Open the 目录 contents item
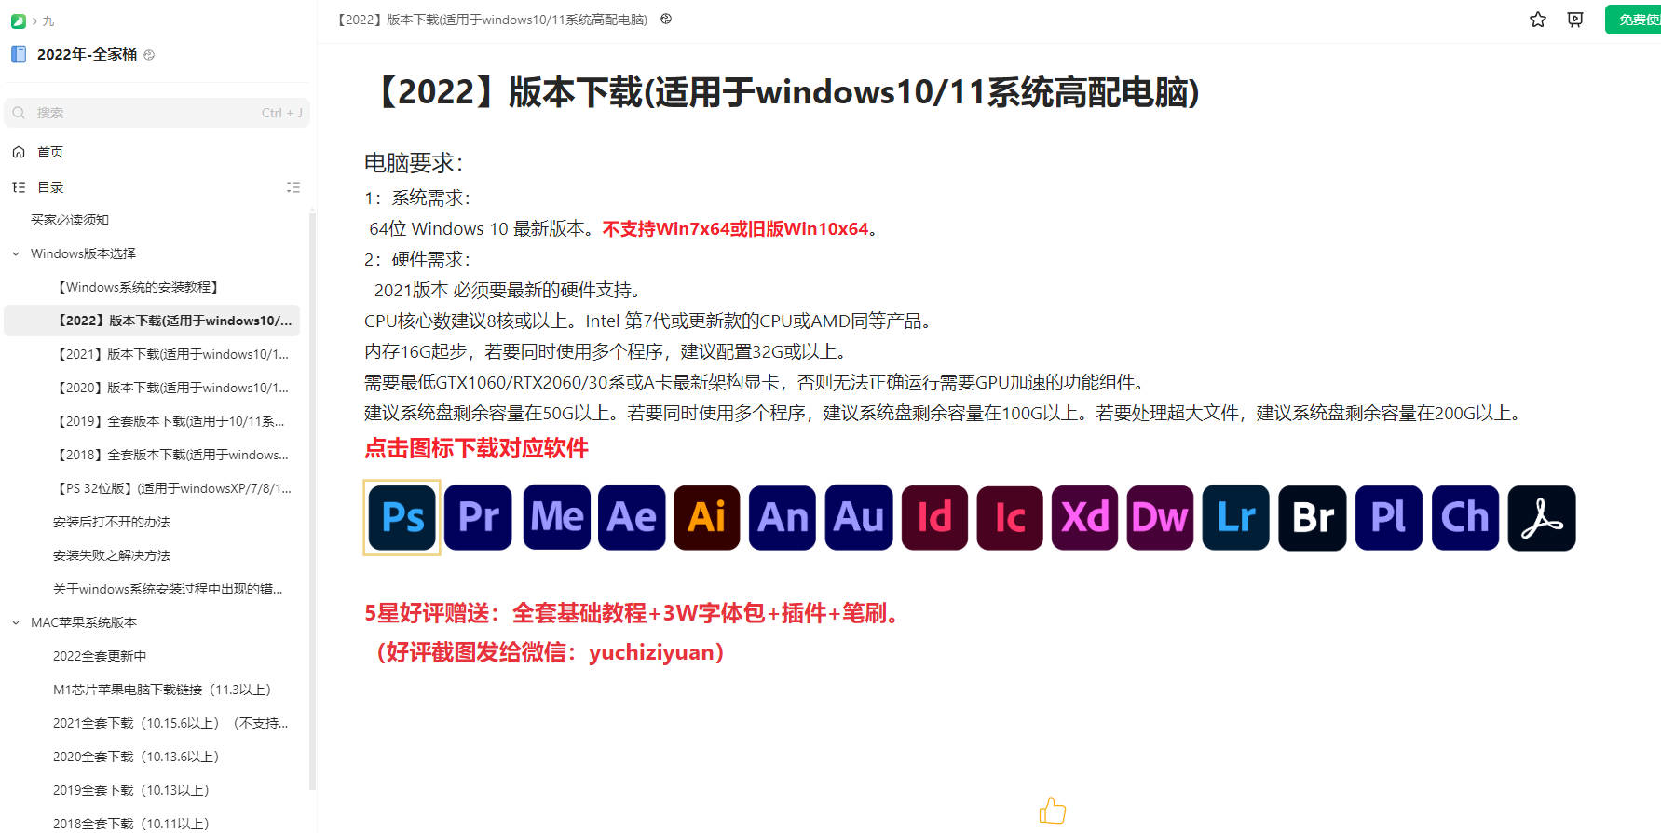 pyautogui.click(x=50, y=187)
